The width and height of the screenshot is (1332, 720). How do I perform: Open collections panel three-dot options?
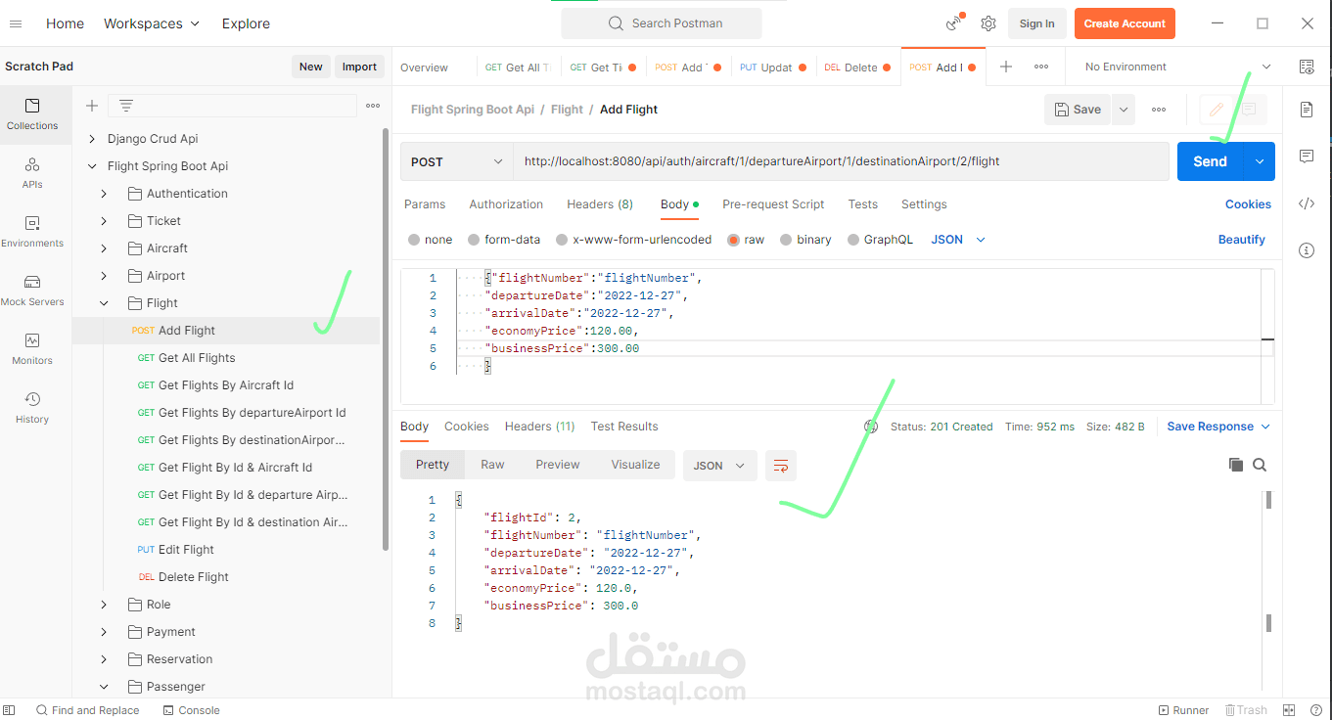tap(373, 106)
